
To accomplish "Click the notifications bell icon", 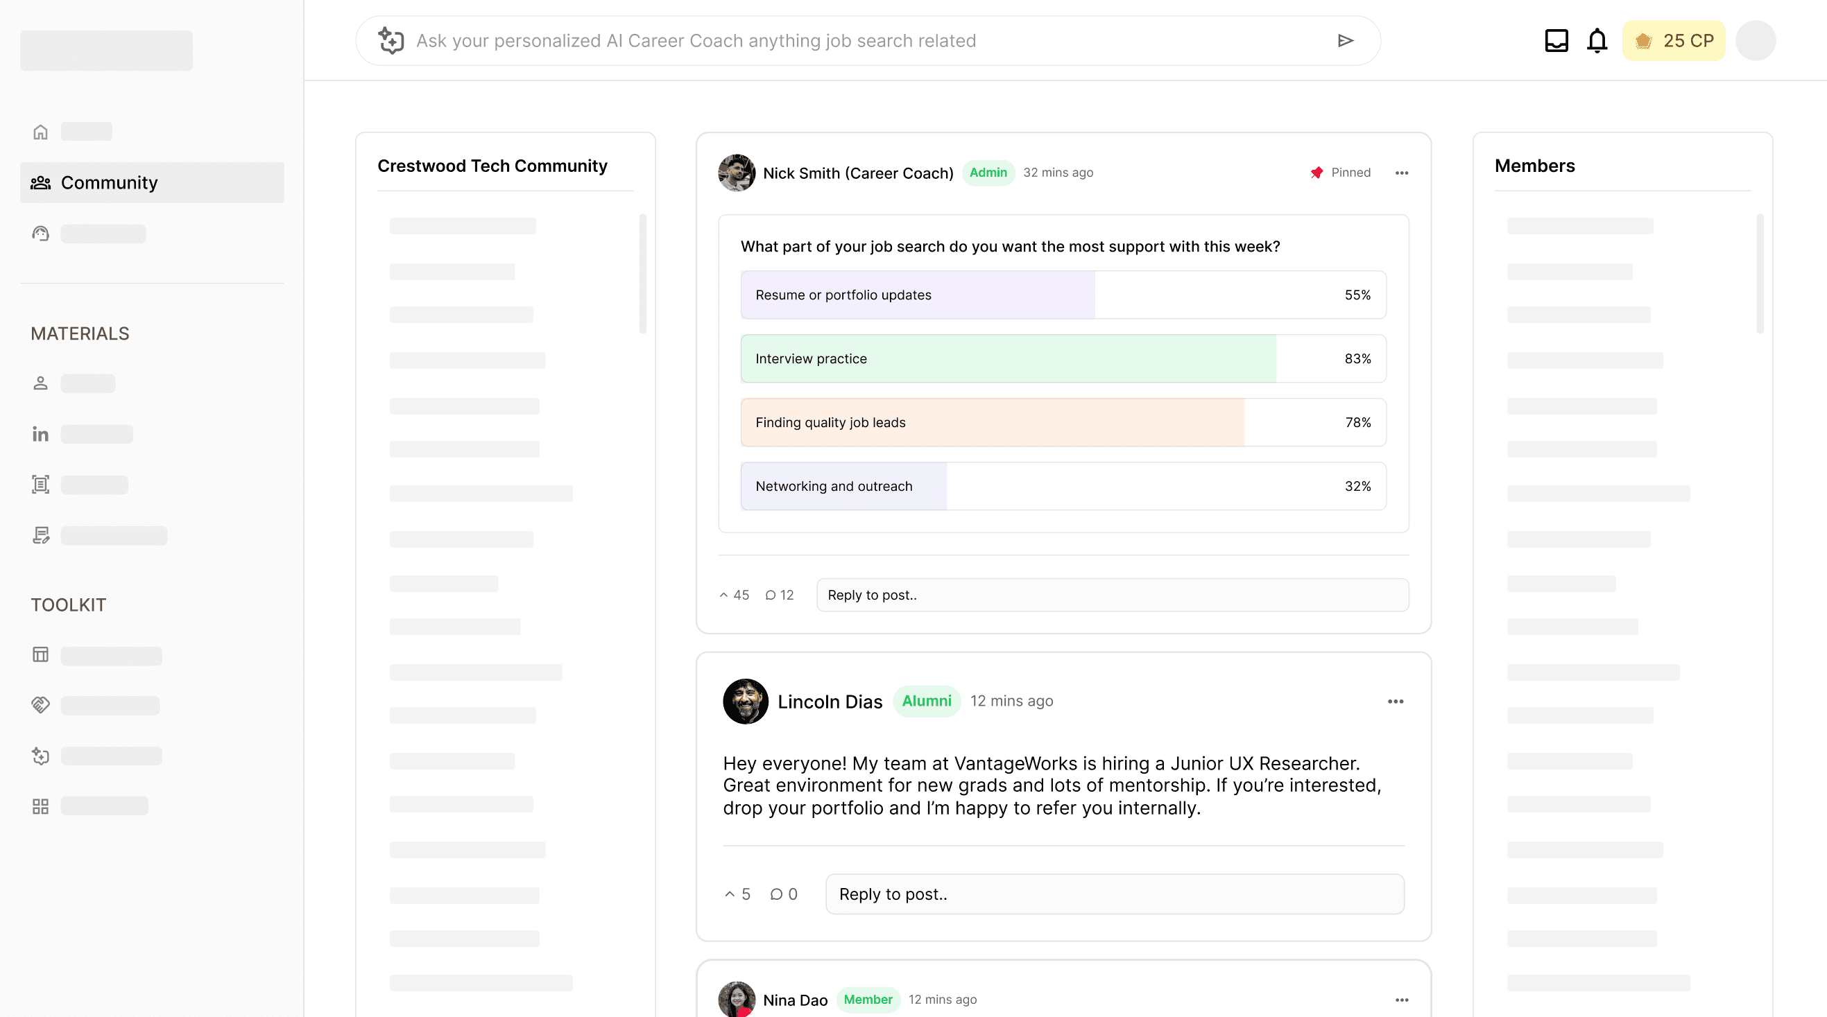I will click(x=1597, y=40).
